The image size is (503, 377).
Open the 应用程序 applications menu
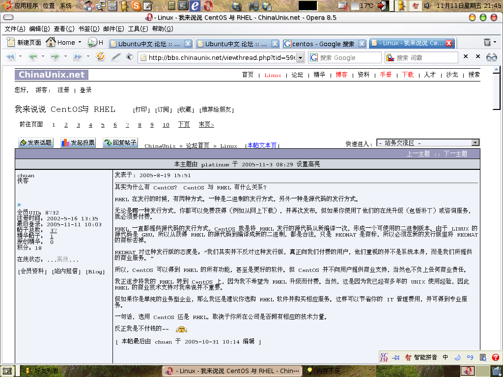pyautogui.click(x=27, y=6)
